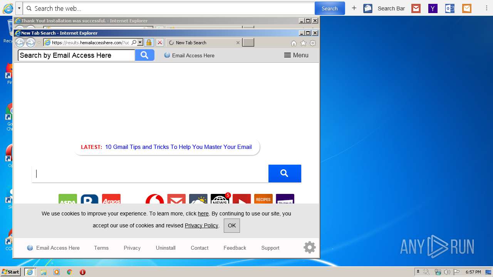Open the blue P shortcut tile
The height and width of the screenshot is (277, 493).
pos(89,199)
